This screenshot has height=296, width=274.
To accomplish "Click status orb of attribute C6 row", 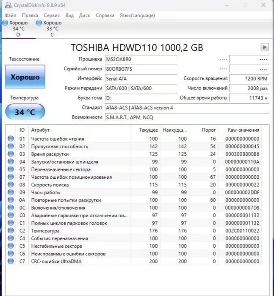I will coord(11,254).
